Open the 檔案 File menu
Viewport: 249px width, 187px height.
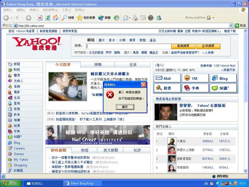pos(8,10)
